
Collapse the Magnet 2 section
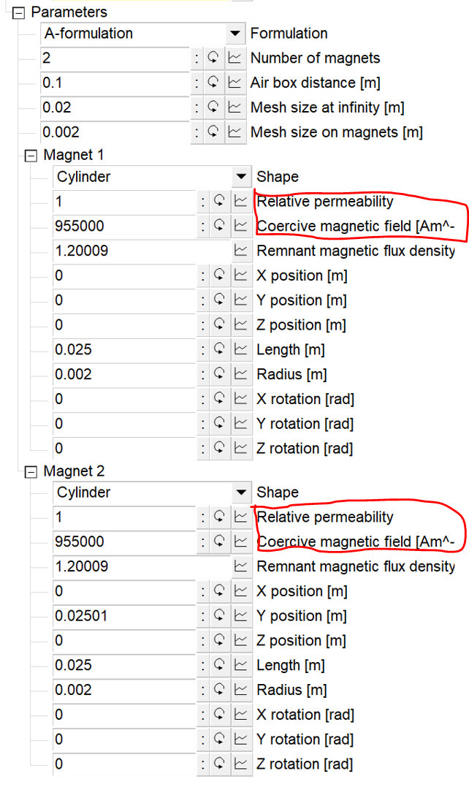pyautogui.click(x=31, y=472)
